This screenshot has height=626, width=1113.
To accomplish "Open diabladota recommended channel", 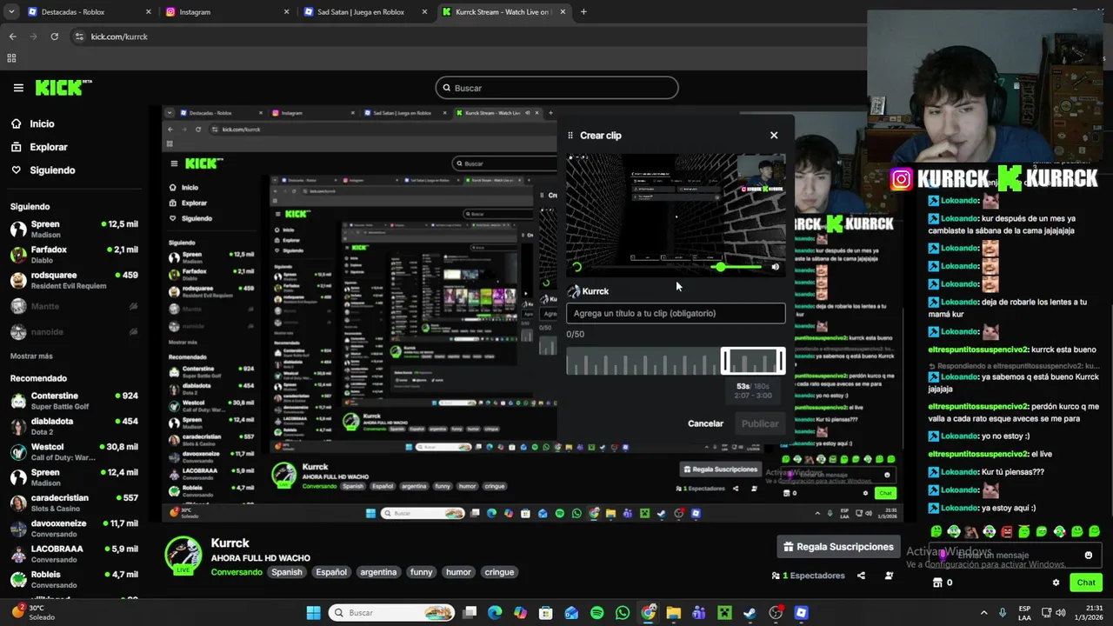I will coord(74,426).
